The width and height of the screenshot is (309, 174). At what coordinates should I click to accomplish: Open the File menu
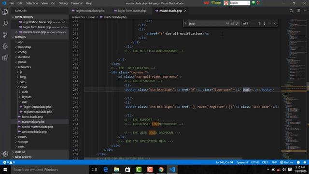[x=12, y=3]
